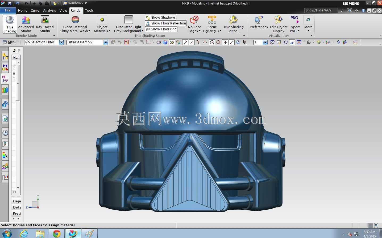382x238 pixels.
Task: Open Assembly Navigator sidebar tab
Action: 5,56
